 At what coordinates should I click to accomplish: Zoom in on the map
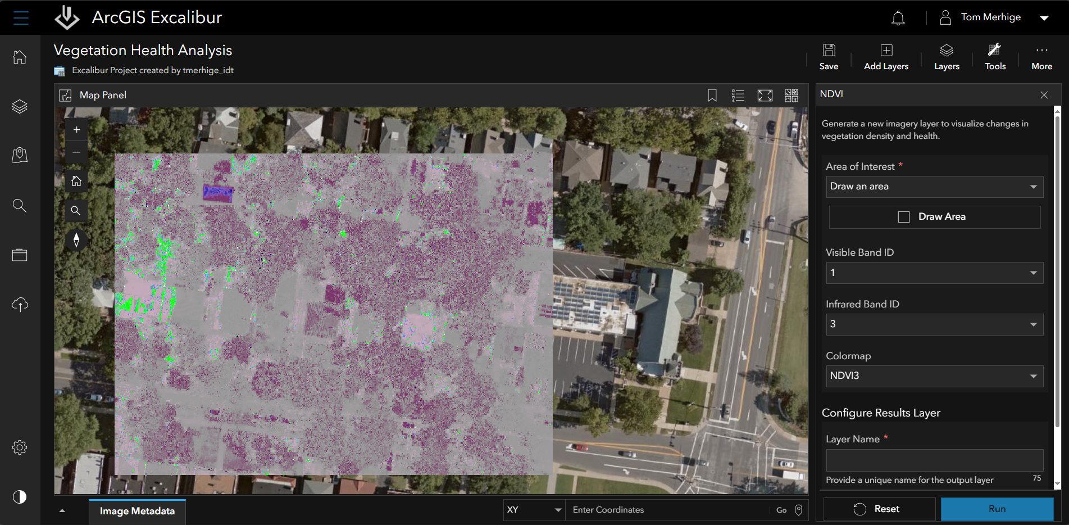tap(76, 130)
